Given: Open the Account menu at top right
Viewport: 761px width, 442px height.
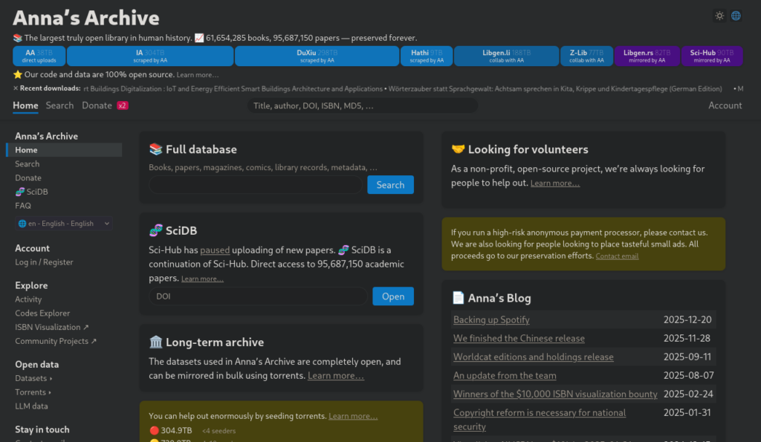Looking at the screenshot, I should tap(725, 105).
